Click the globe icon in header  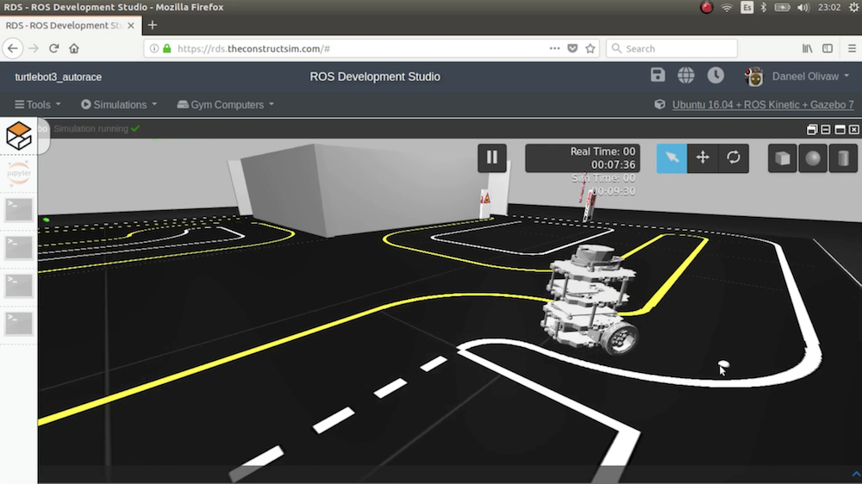pos(686,75)
